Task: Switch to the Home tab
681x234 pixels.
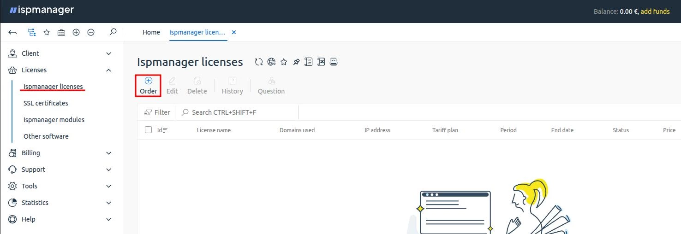Action: point(151,32)
